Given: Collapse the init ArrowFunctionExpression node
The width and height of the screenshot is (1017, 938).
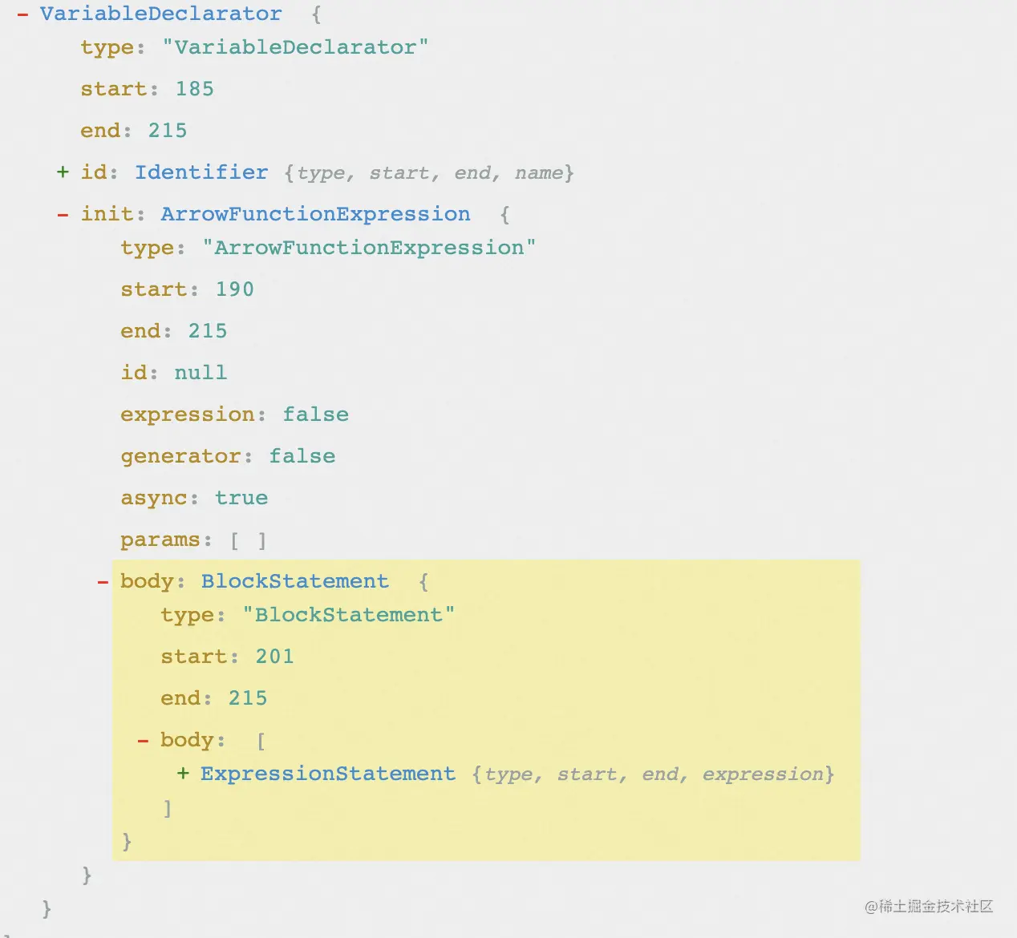Looking at the screenshot, I should [63, 214].
